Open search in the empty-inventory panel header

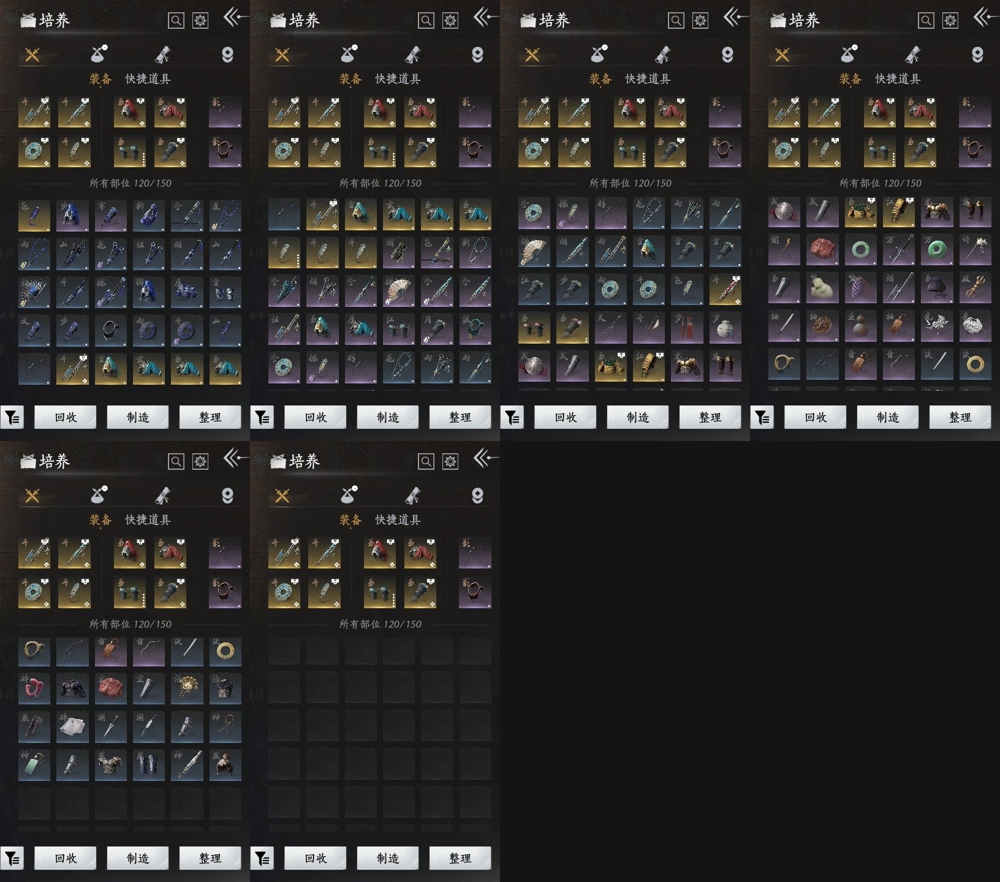point(426,461)
